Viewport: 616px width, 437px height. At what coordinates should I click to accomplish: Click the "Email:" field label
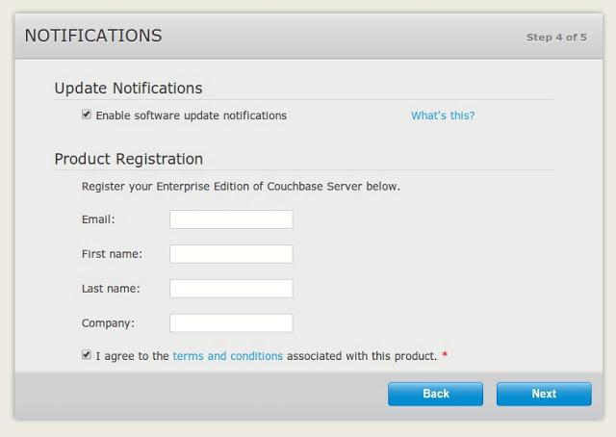98,219
